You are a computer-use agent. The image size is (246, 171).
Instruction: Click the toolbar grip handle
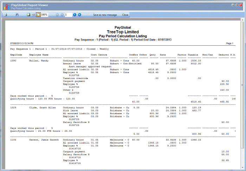(x=3, y=15)
